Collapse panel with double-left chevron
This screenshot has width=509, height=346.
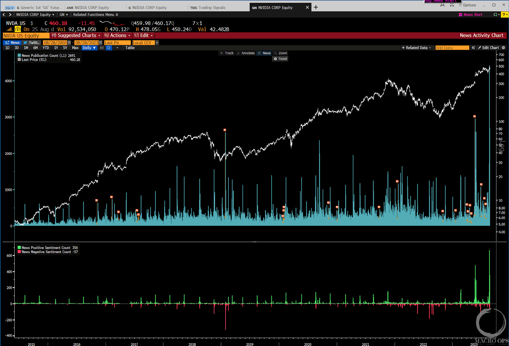point(473,48)
